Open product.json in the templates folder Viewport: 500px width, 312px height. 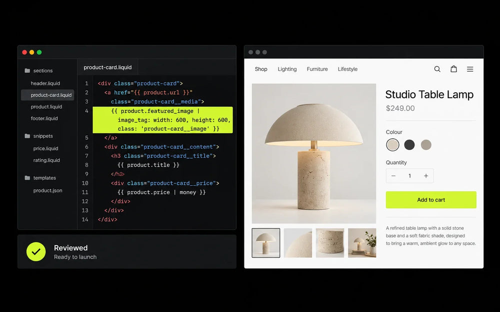48,190
